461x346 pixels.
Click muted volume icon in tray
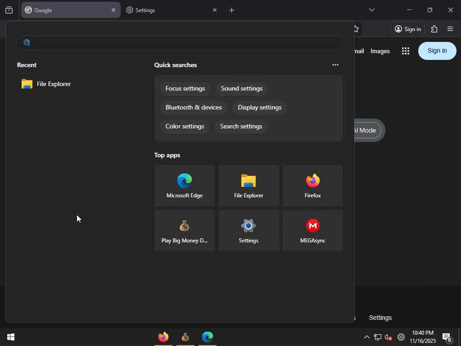[x=389, y=337]
